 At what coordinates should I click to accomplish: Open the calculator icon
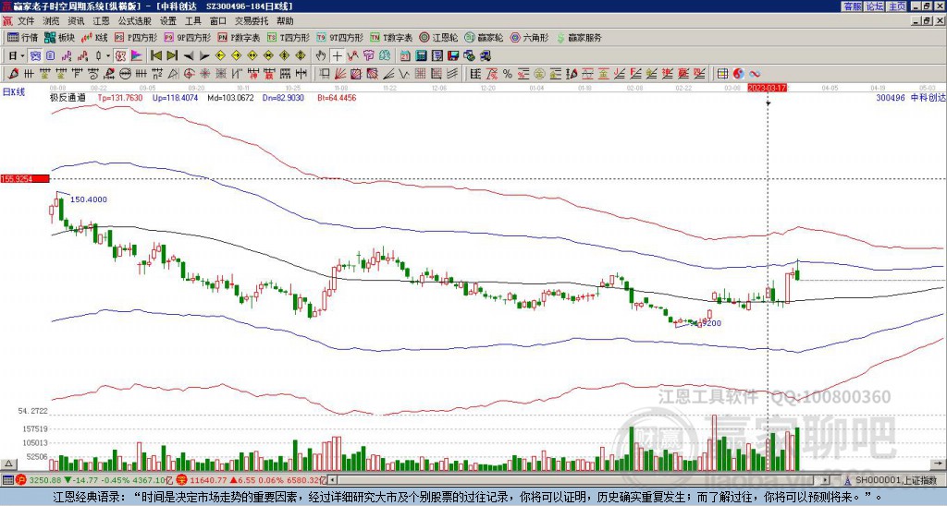point(421,56)
